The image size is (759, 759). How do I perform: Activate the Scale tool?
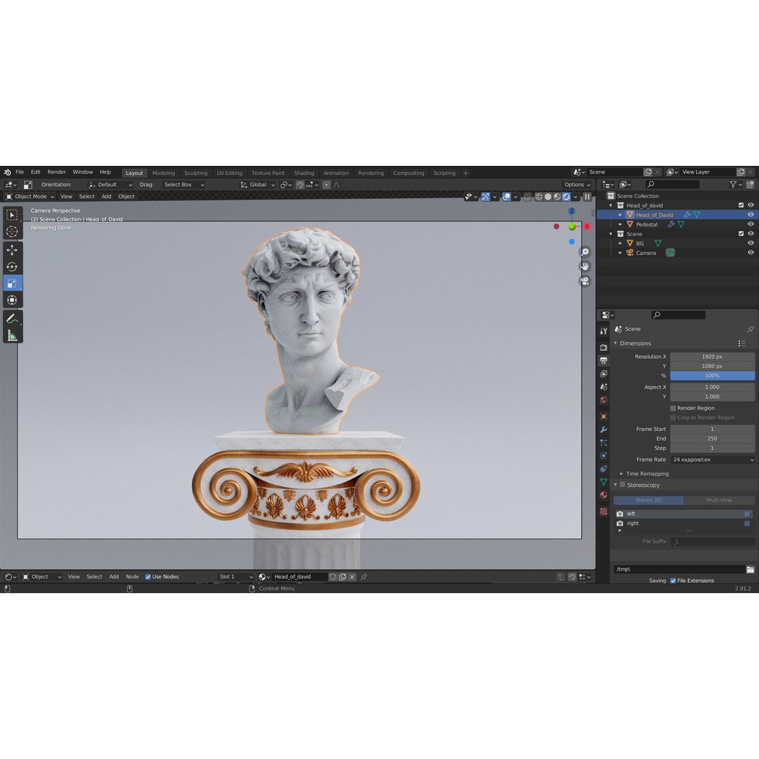[12, 284]
